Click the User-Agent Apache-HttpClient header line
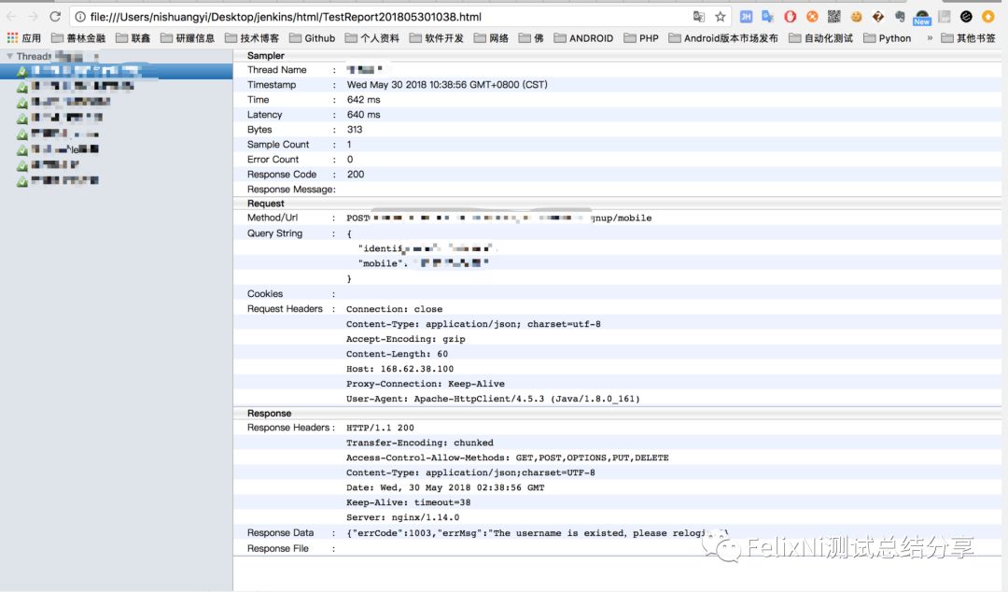The height and width of the screenshot is (592, 1008). [x=493, y=399]
